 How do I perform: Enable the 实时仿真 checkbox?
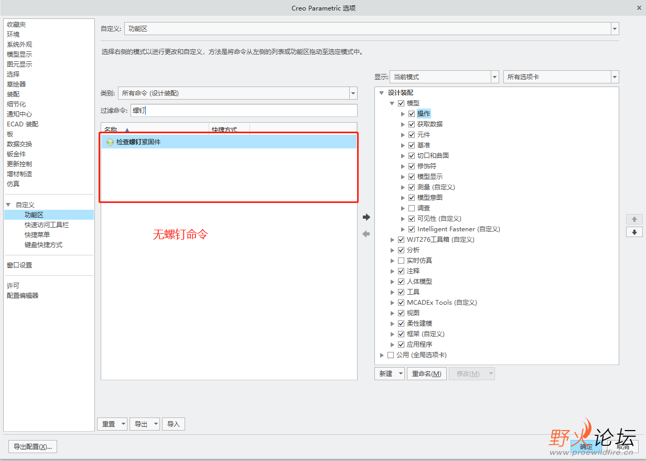point(401,261)
